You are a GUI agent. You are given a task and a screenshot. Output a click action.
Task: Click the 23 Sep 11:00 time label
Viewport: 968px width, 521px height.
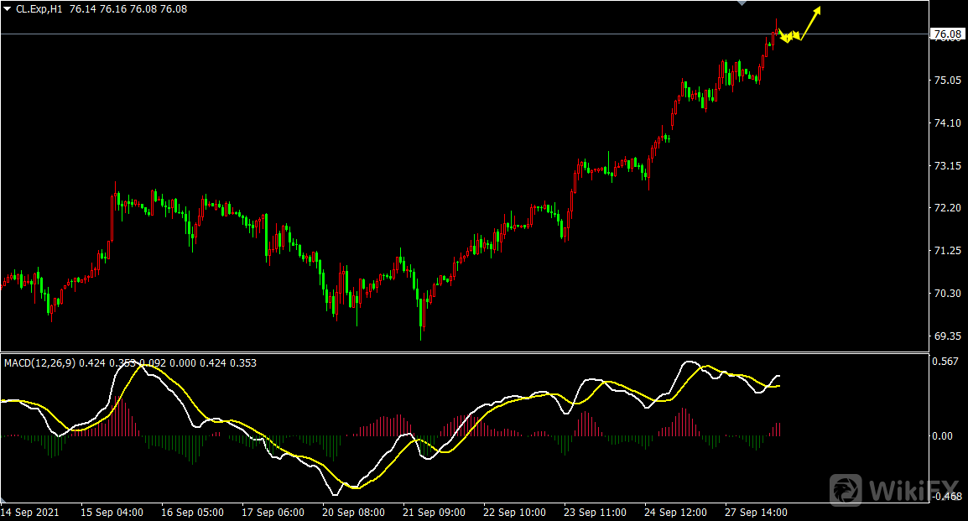click(595, 512)
